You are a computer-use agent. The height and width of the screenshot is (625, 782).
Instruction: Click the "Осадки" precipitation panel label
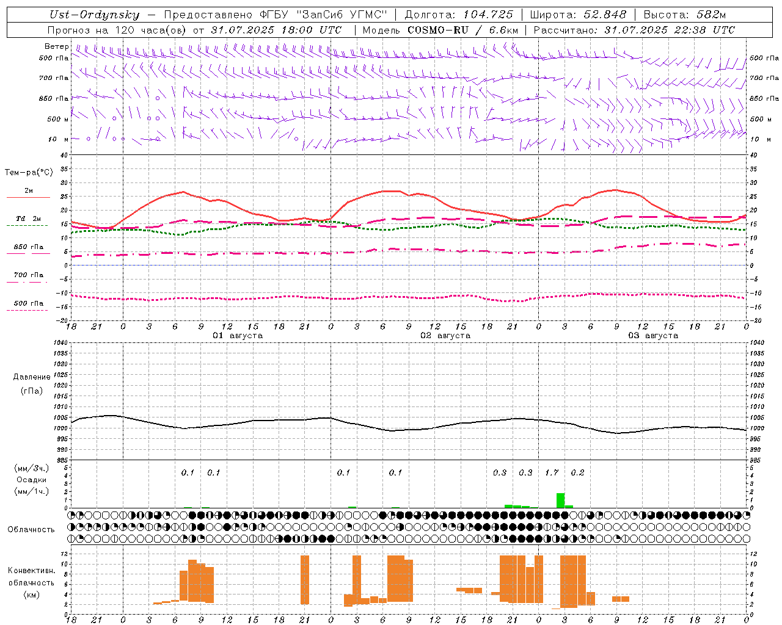tap(32, 480)
